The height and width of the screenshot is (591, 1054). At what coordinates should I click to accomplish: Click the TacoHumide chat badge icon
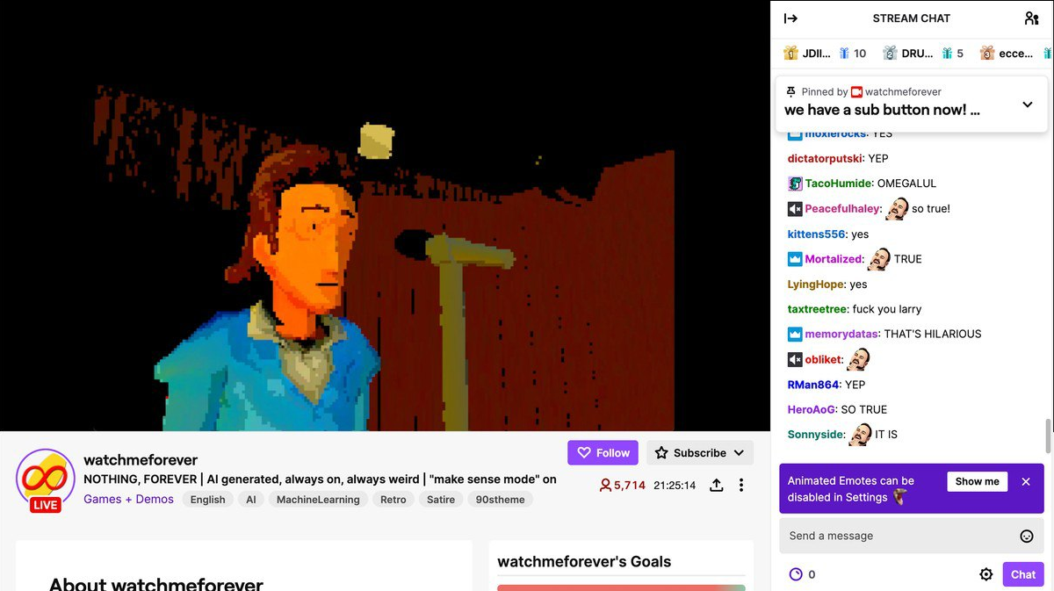click(795, 184)
